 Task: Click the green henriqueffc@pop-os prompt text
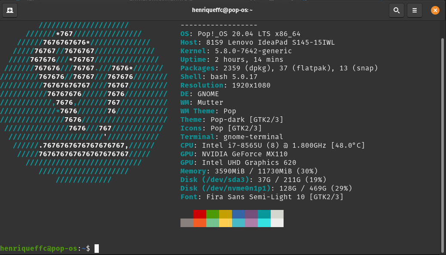(39, 248)
